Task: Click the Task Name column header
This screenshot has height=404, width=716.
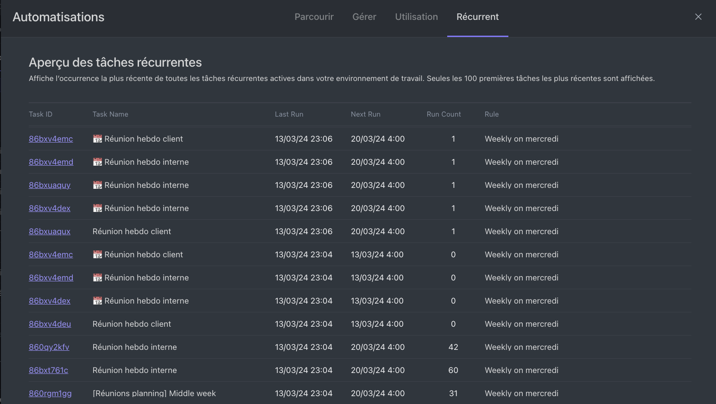Action: pyautogui.click(x=110, y=114)
